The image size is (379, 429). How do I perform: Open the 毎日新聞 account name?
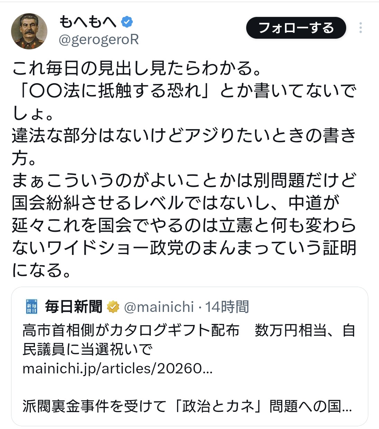pos(74,307)
